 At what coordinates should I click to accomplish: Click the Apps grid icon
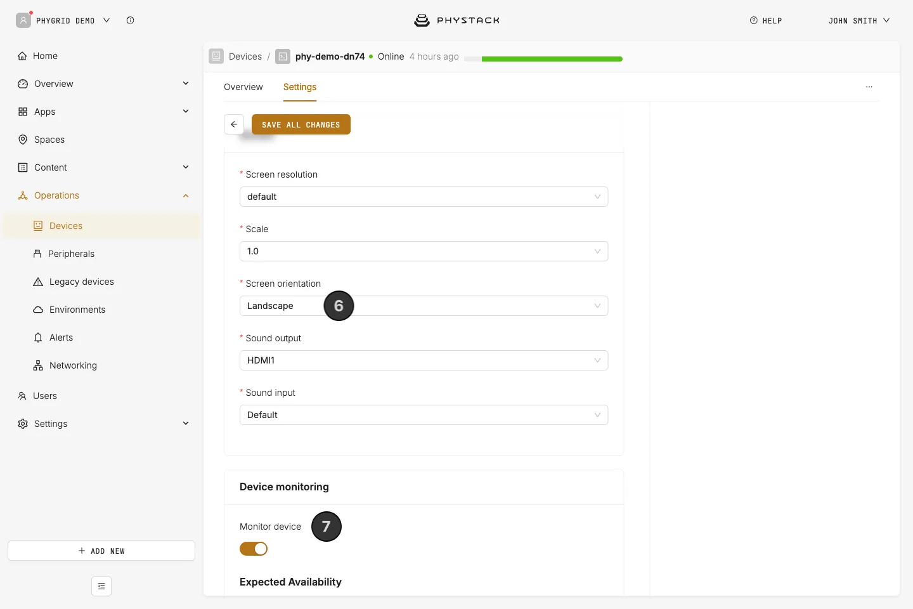pyautogui.click(x=23, y=112)
